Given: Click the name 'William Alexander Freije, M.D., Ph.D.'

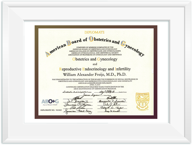Looking at the screenshot, I should [x=94, y=74].
